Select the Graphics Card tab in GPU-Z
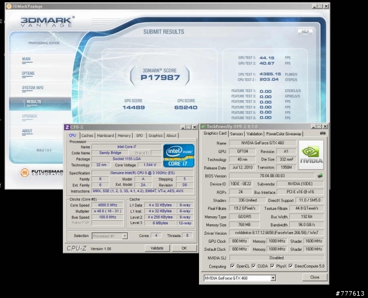 click(214, 133)
